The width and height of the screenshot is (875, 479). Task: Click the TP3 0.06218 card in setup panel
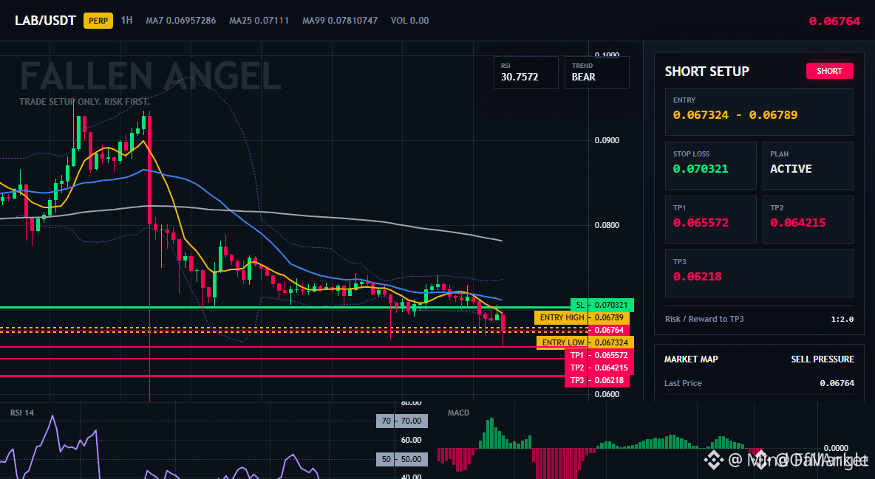coord(759,273)
